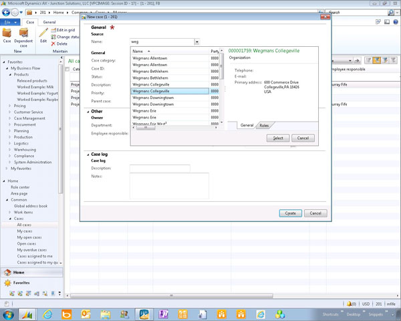Click the Notes text area
This screenshot has height=321, width=401.
169,186
